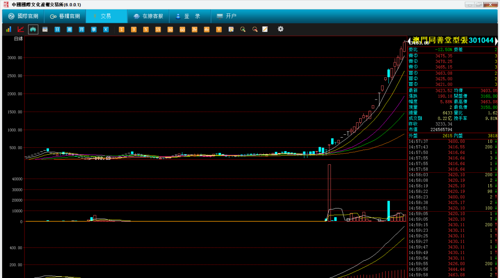Select the 14:59:55 trade row
Viewport: 500px width, 278px height.
tap(453, 264)
